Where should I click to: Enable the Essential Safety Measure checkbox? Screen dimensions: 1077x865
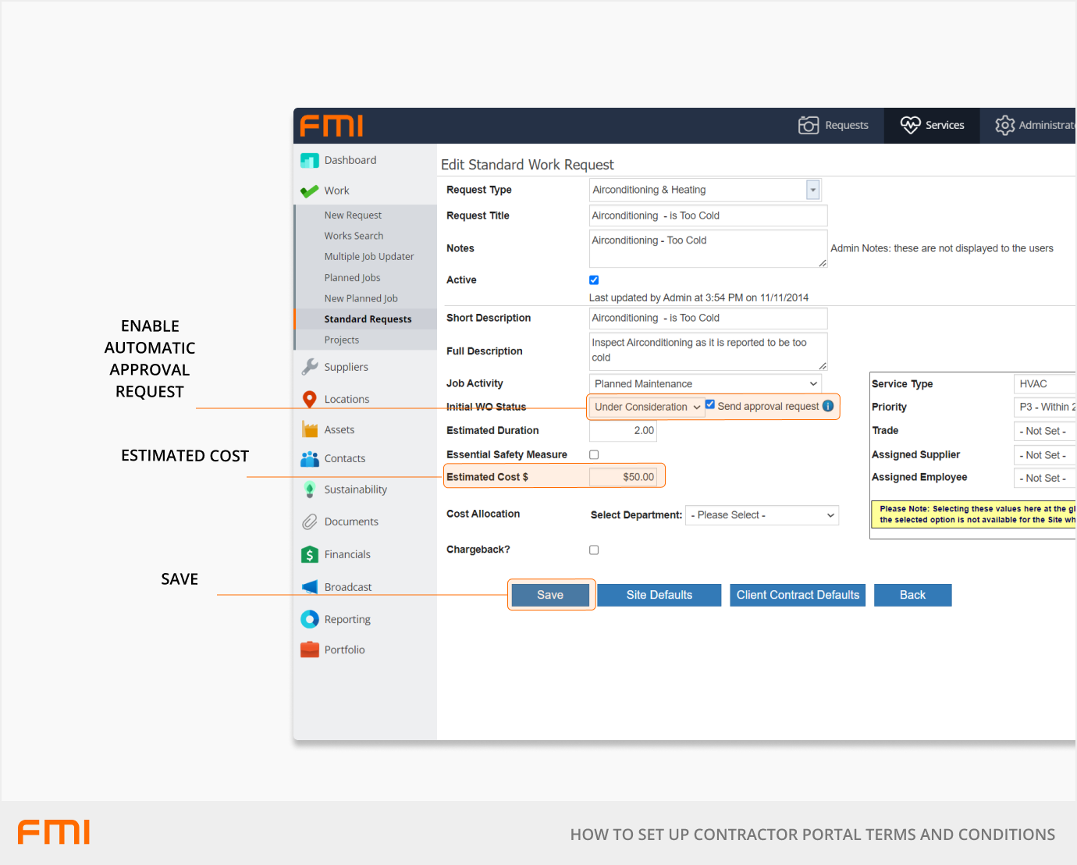(x=594, y=454)
